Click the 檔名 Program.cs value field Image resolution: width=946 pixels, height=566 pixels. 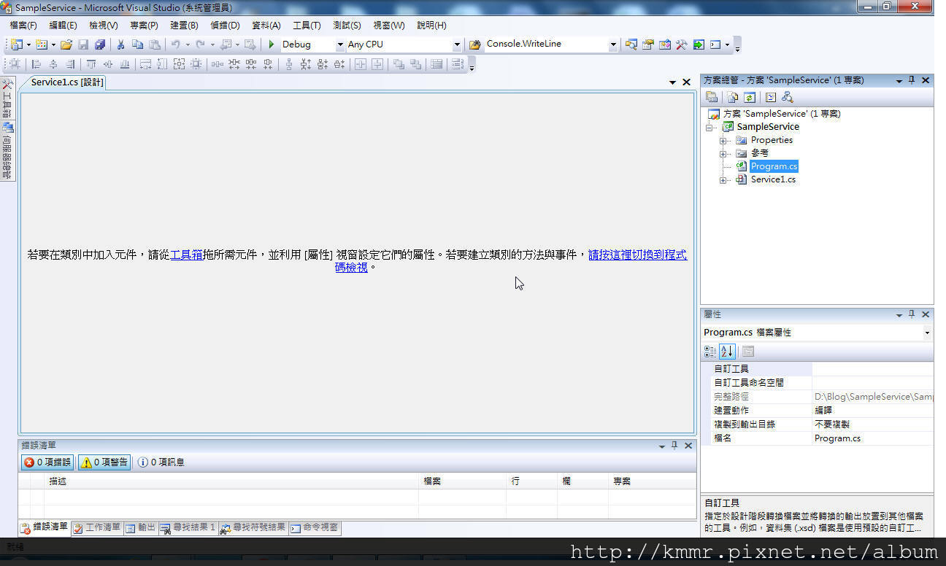(873, 438)
